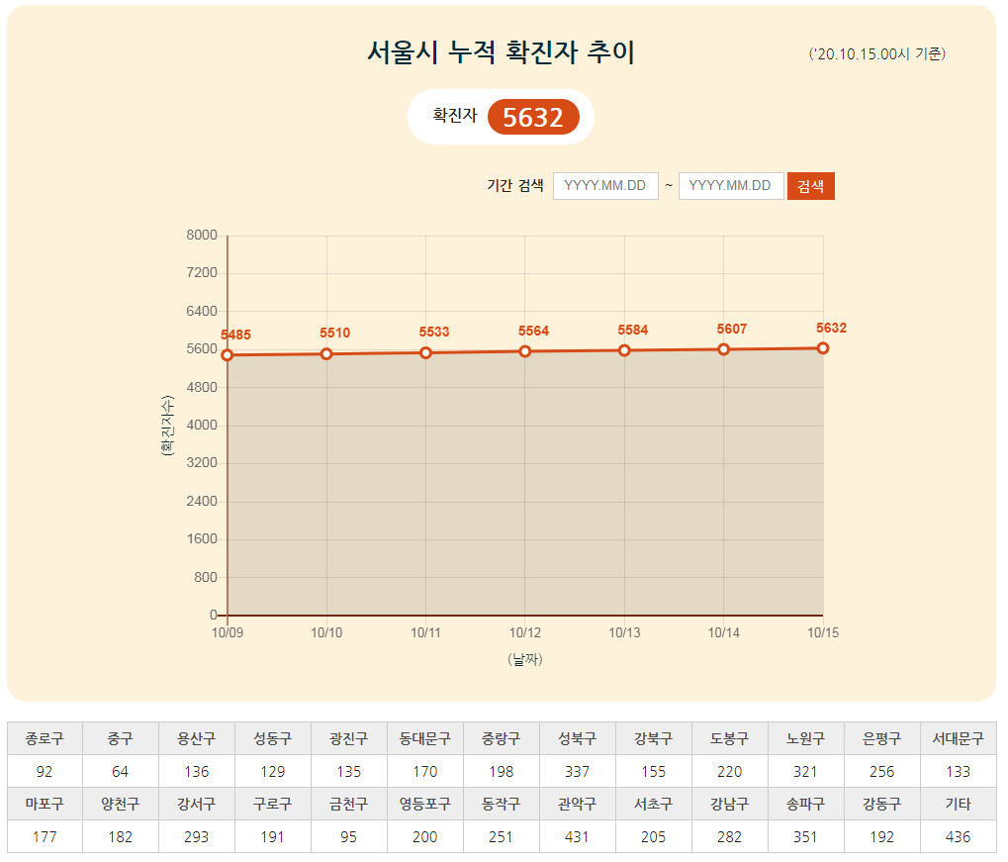The height and width of the screenshot is (862, 1008).
Task: Select the 10/12 data point on chart
Action: [x=525, y=351]
